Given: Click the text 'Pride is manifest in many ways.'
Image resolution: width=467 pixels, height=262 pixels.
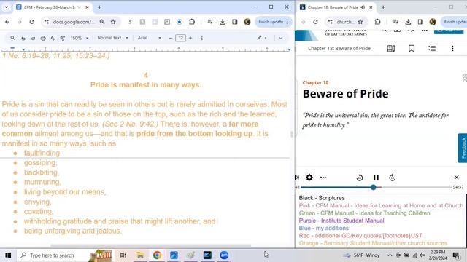Looking at the screenshot, I should coord(146,85).
